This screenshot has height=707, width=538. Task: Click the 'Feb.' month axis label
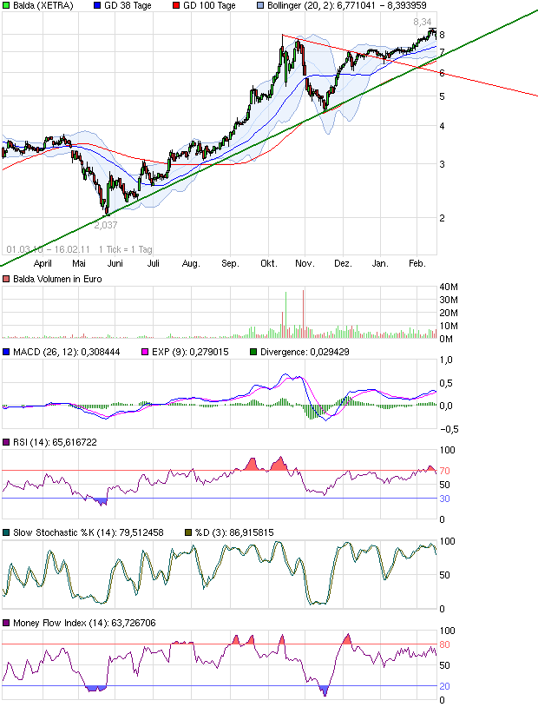(417, 263)
